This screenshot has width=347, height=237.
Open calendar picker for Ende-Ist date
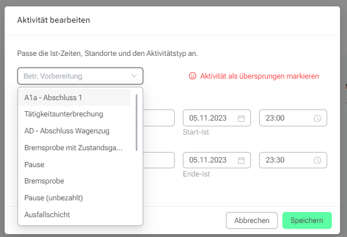(241, 160)
